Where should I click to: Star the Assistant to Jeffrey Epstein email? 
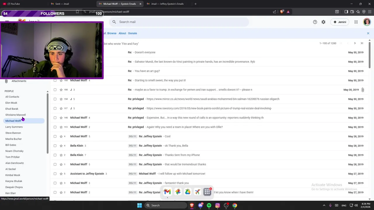pos(61,174)
